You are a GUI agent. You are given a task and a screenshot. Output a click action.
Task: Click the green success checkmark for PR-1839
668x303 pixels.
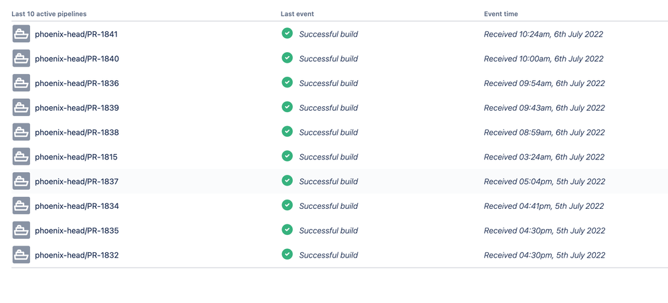click(x=287, y=107)
